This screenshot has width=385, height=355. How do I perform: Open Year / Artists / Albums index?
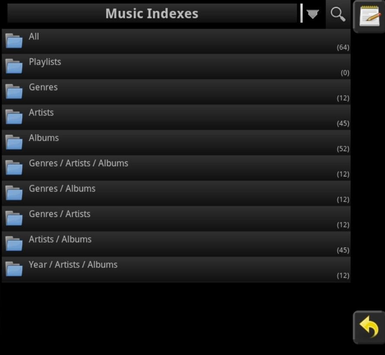pyautogui.click(x=176, y=270)
